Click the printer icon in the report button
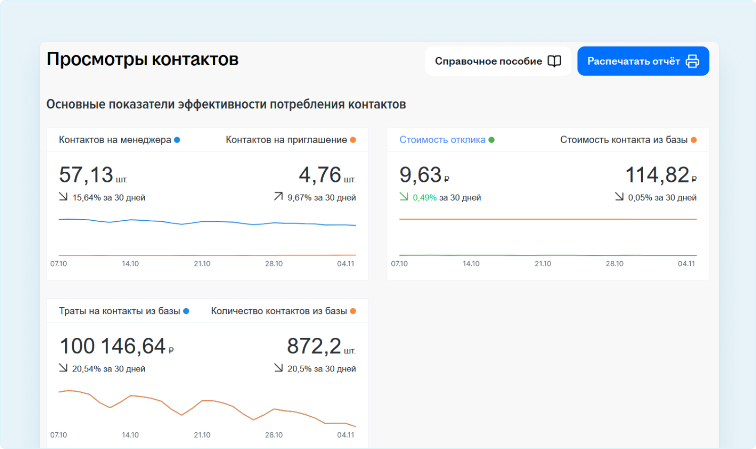 coord(692,61)
